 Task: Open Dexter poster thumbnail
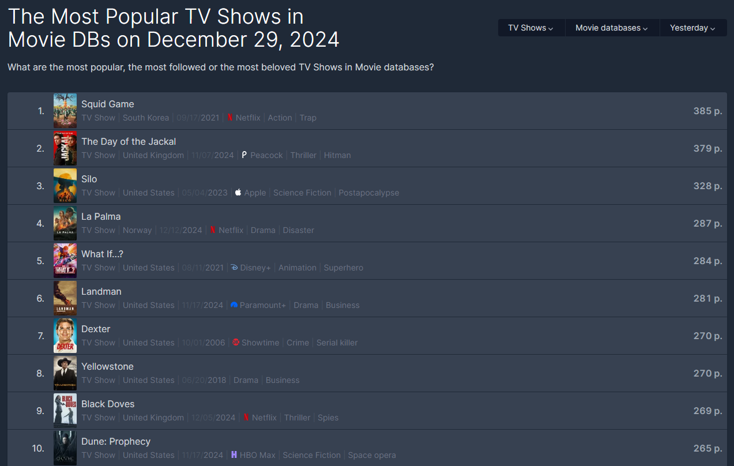(x=65, y=336)
